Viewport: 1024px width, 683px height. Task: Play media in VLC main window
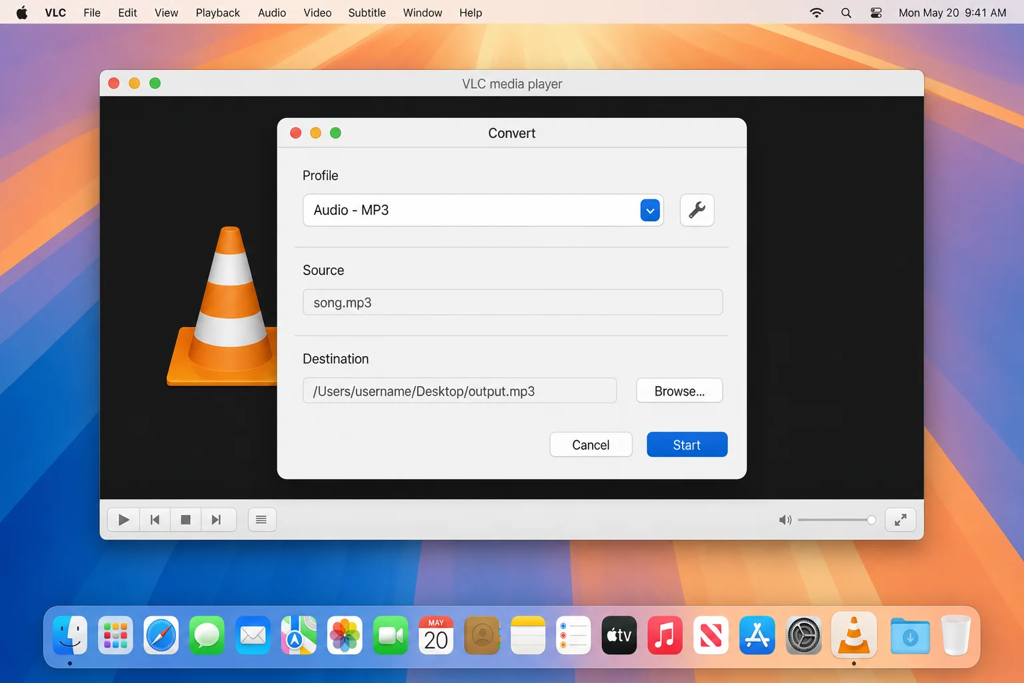pos(123,520)
